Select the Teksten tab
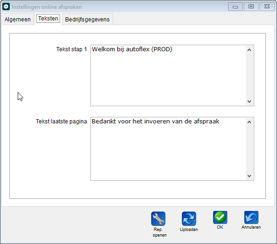The image size is (277, 244). click(48, 19)
